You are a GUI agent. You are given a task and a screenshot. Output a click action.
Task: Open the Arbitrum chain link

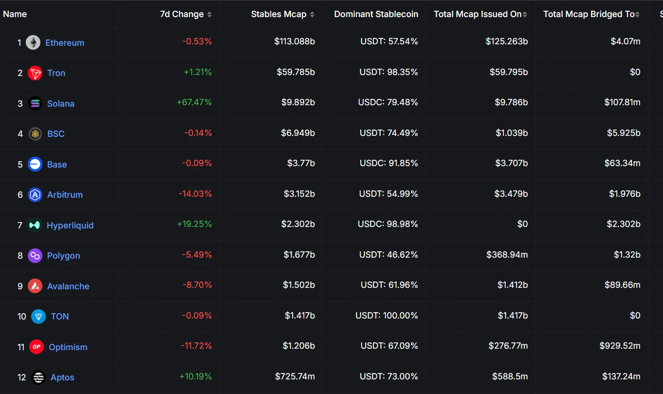[65, 195]
